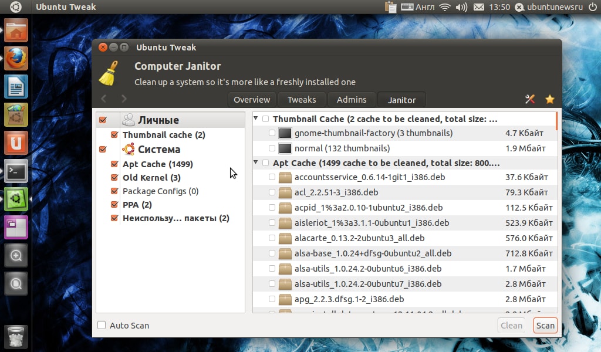The width and height of the screenshot is (601, 352).
Task: Open the messaging envelope indicator
Action: (479, 7)
